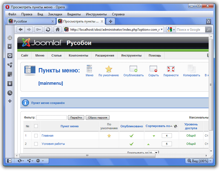
Task: Click the Опубликовать toolbar icon
Action: (133, 69)
